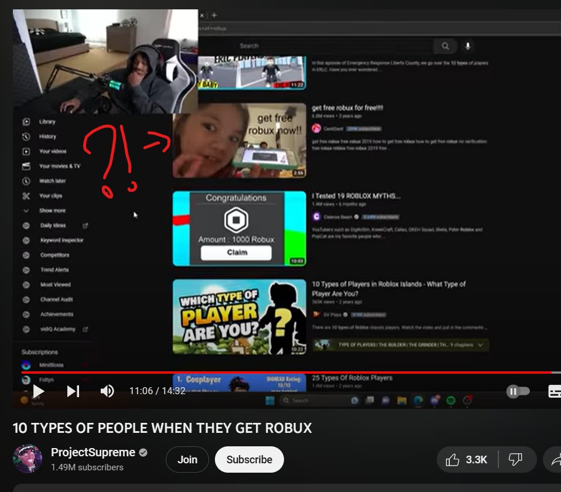Open the ProjectSupreme channel name link

point(93,452)
